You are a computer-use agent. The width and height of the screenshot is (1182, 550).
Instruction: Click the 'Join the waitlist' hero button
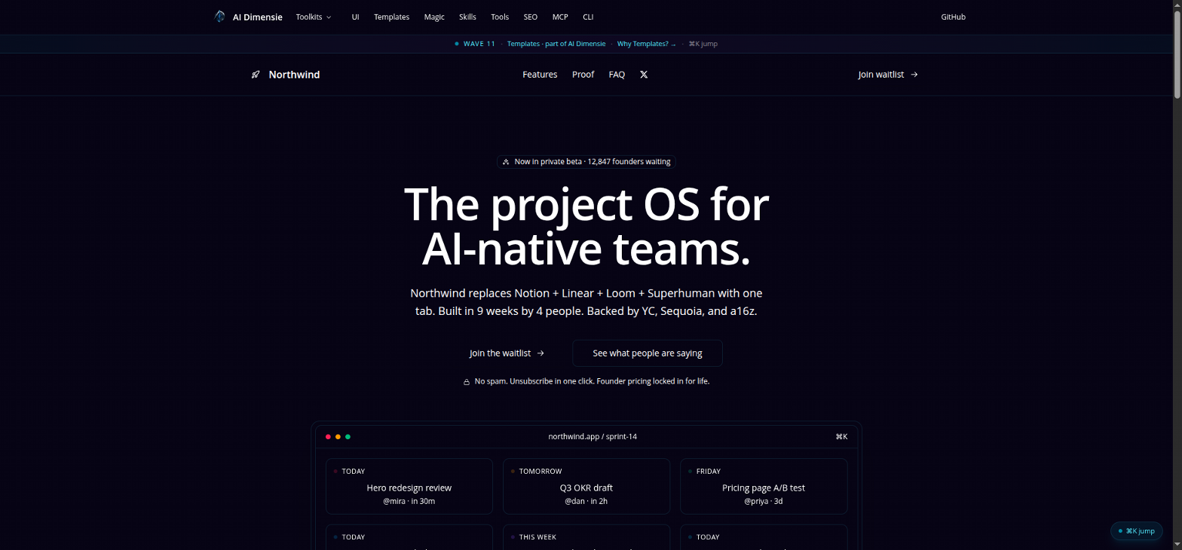click(507, 353)
